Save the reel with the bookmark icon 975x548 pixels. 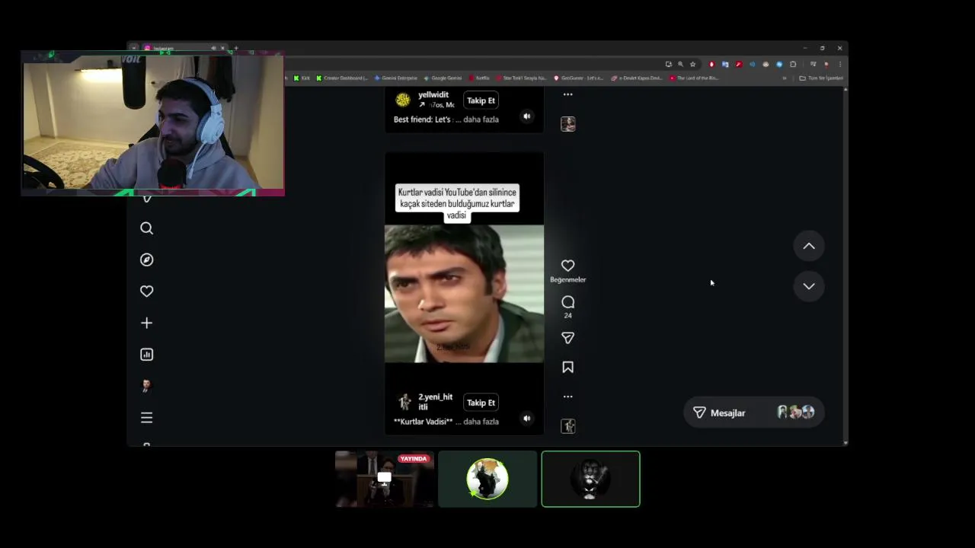tap(567, 367)
